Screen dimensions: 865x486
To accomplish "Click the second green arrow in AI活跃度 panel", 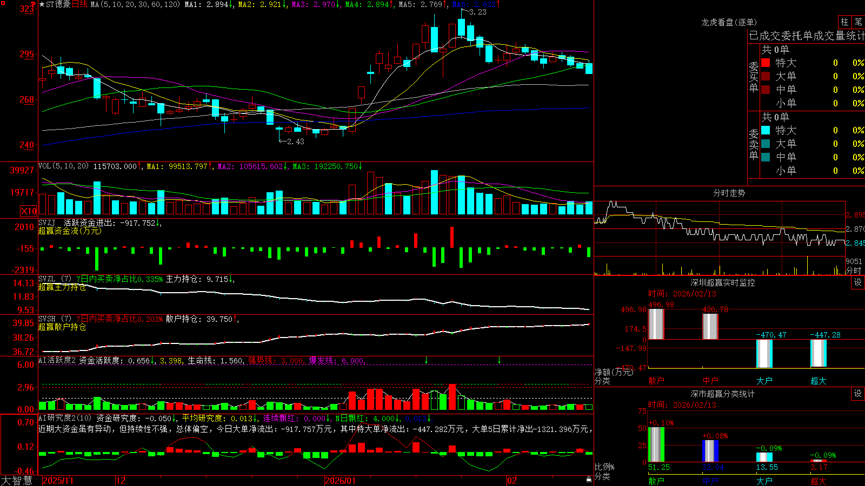I will 499,360.
